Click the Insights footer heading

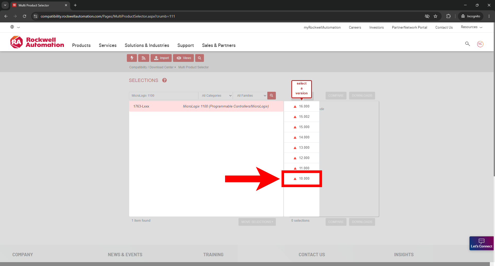coord(404,255)
